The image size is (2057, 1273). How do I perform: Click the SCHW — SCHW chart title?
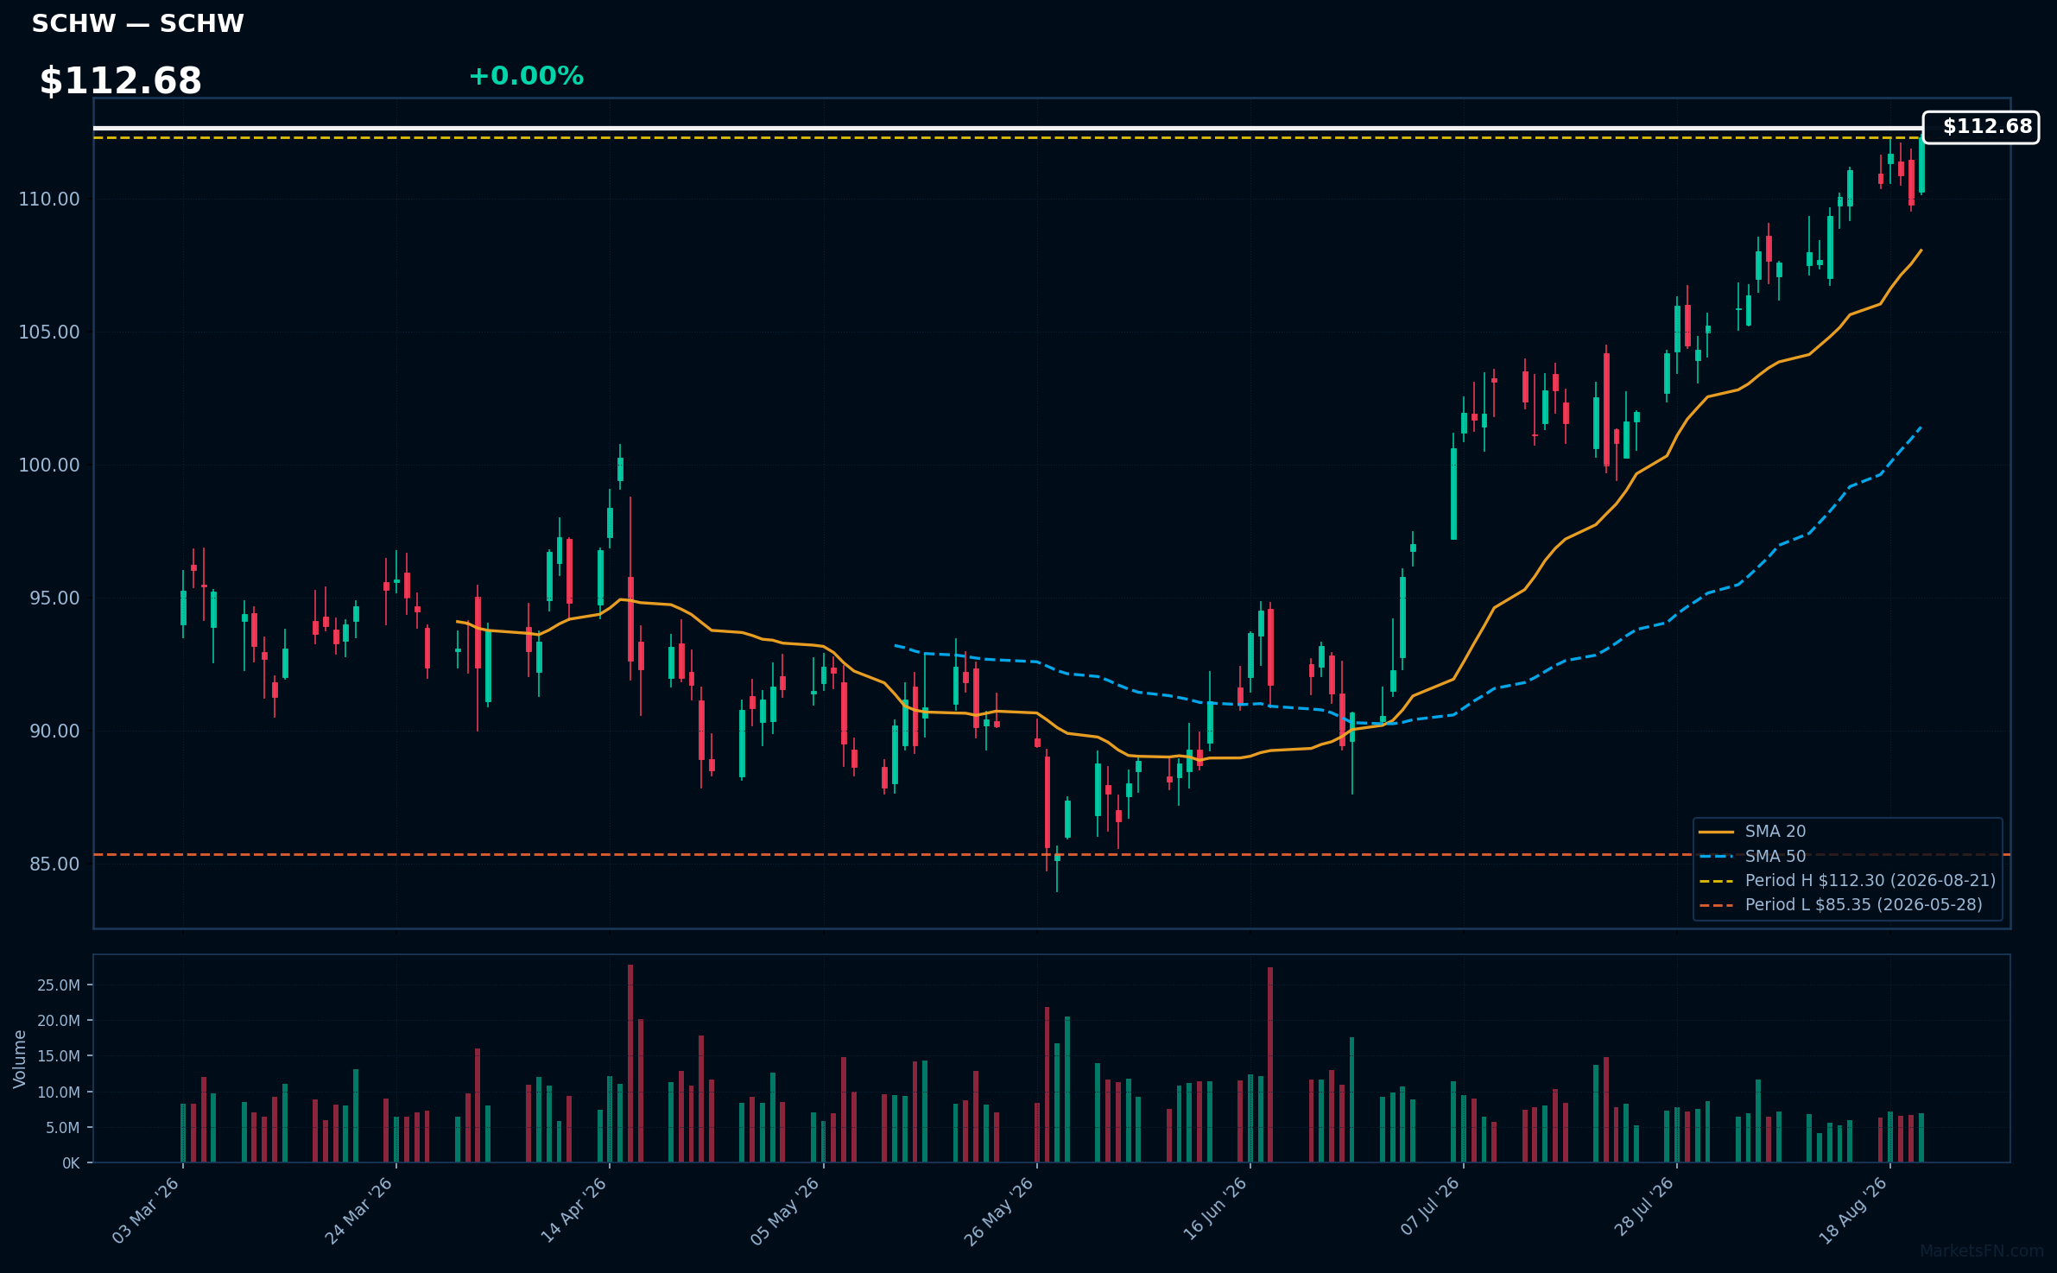tap(138, 24)
